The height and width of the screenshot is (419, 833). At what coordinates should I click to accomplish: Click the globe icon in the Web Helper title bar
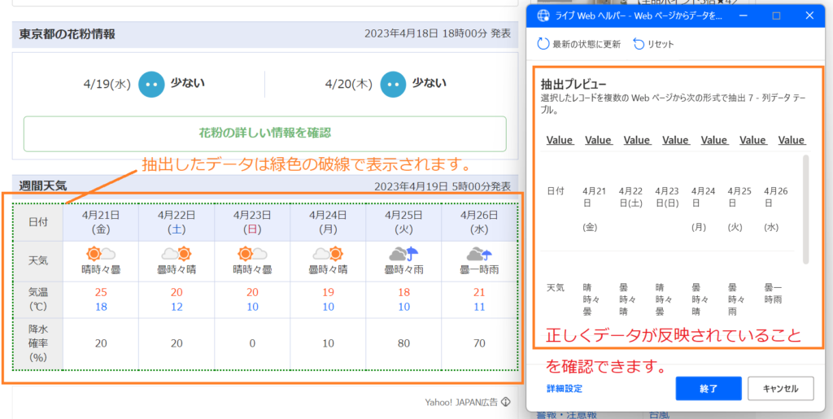[542, 15]
